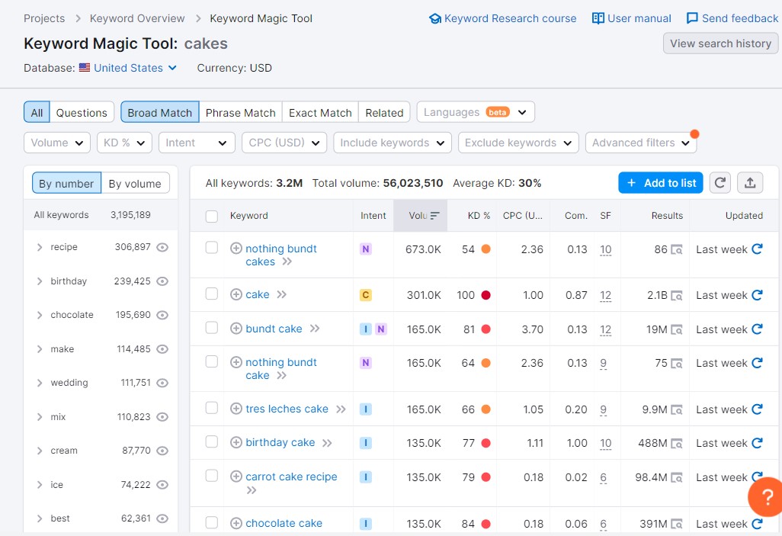Image resolution: width=782 pixels, height=536 pixels.
Task: Click the Add to list button
Action: pyautogui.click(x=660, y=183)
